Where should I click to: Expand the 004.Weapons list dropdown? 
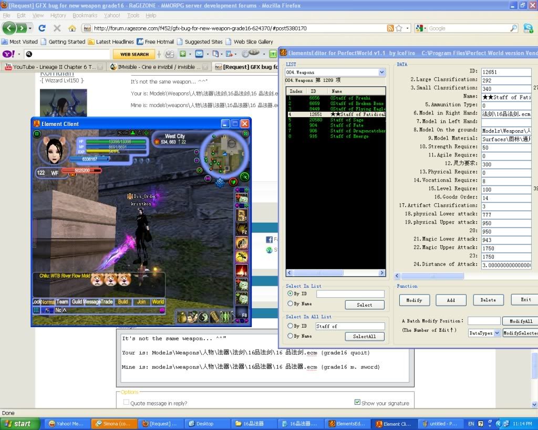click(382, 72)
